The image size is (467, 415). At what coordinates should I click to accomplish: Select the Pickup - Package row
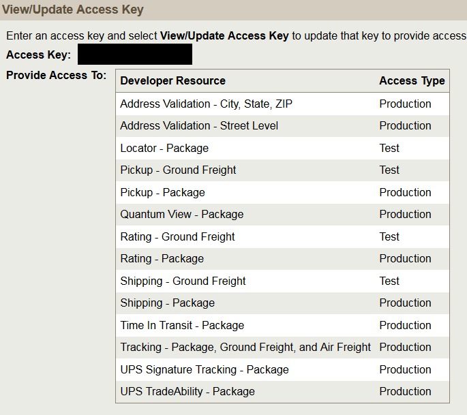(x=162, y=192)
